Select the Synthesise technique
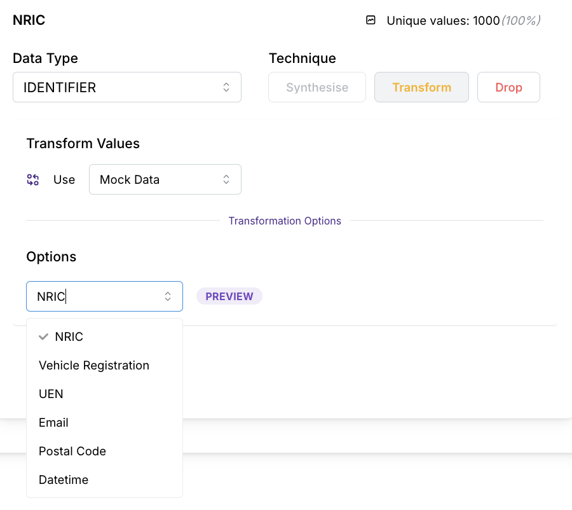 coord(317,87)
